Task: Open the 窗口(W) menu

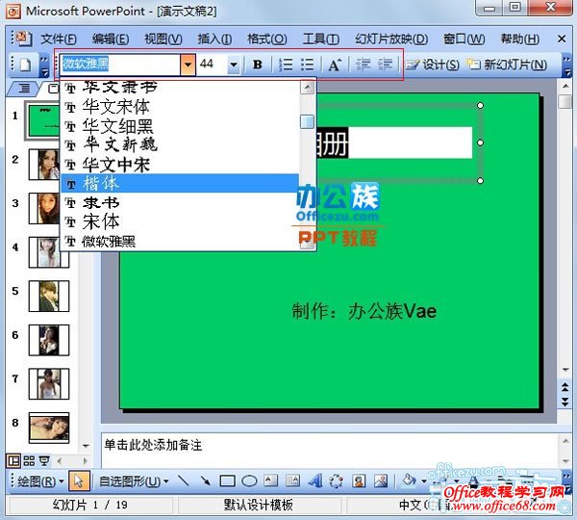Action: (464, 39)
